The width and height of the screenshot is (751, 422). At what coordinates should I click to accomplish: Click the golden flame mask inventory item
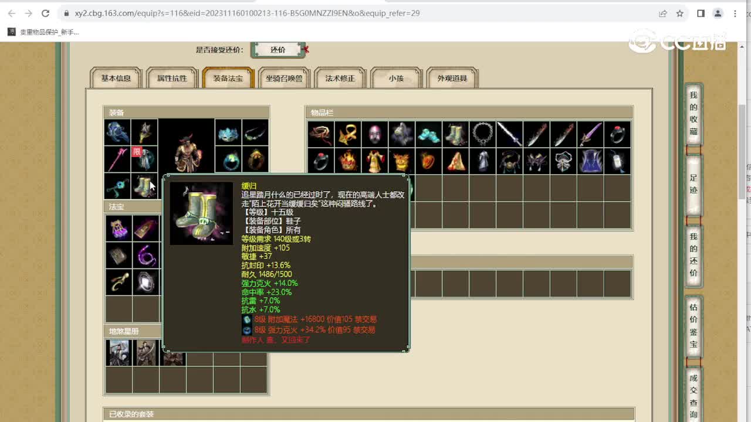click(402, 161)
